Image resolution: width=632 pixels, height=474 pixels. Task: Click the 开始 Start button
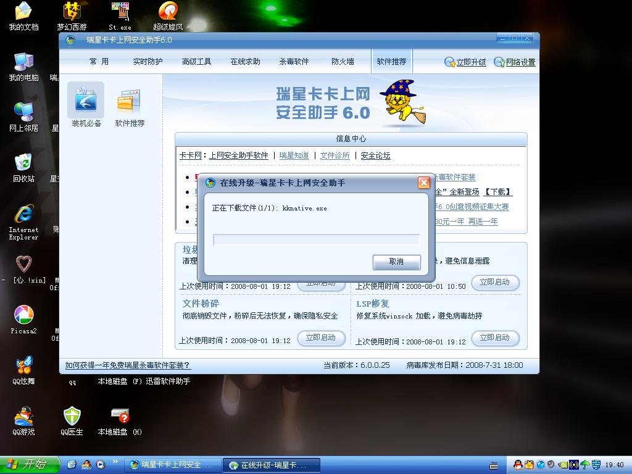pyautogui.click(x=30, y=465)
